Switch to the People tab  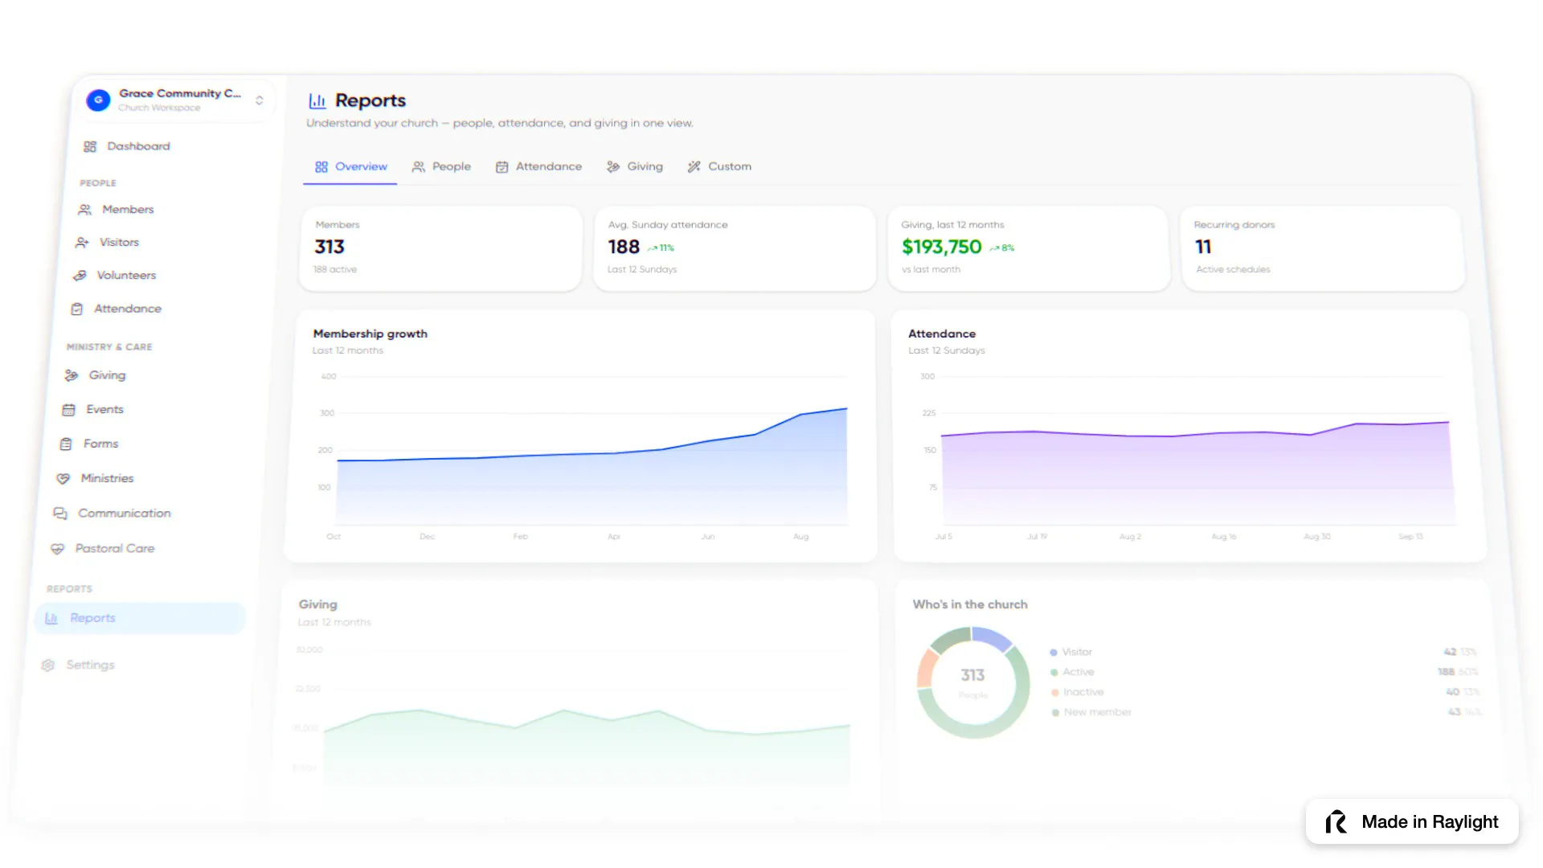(441, 166)
